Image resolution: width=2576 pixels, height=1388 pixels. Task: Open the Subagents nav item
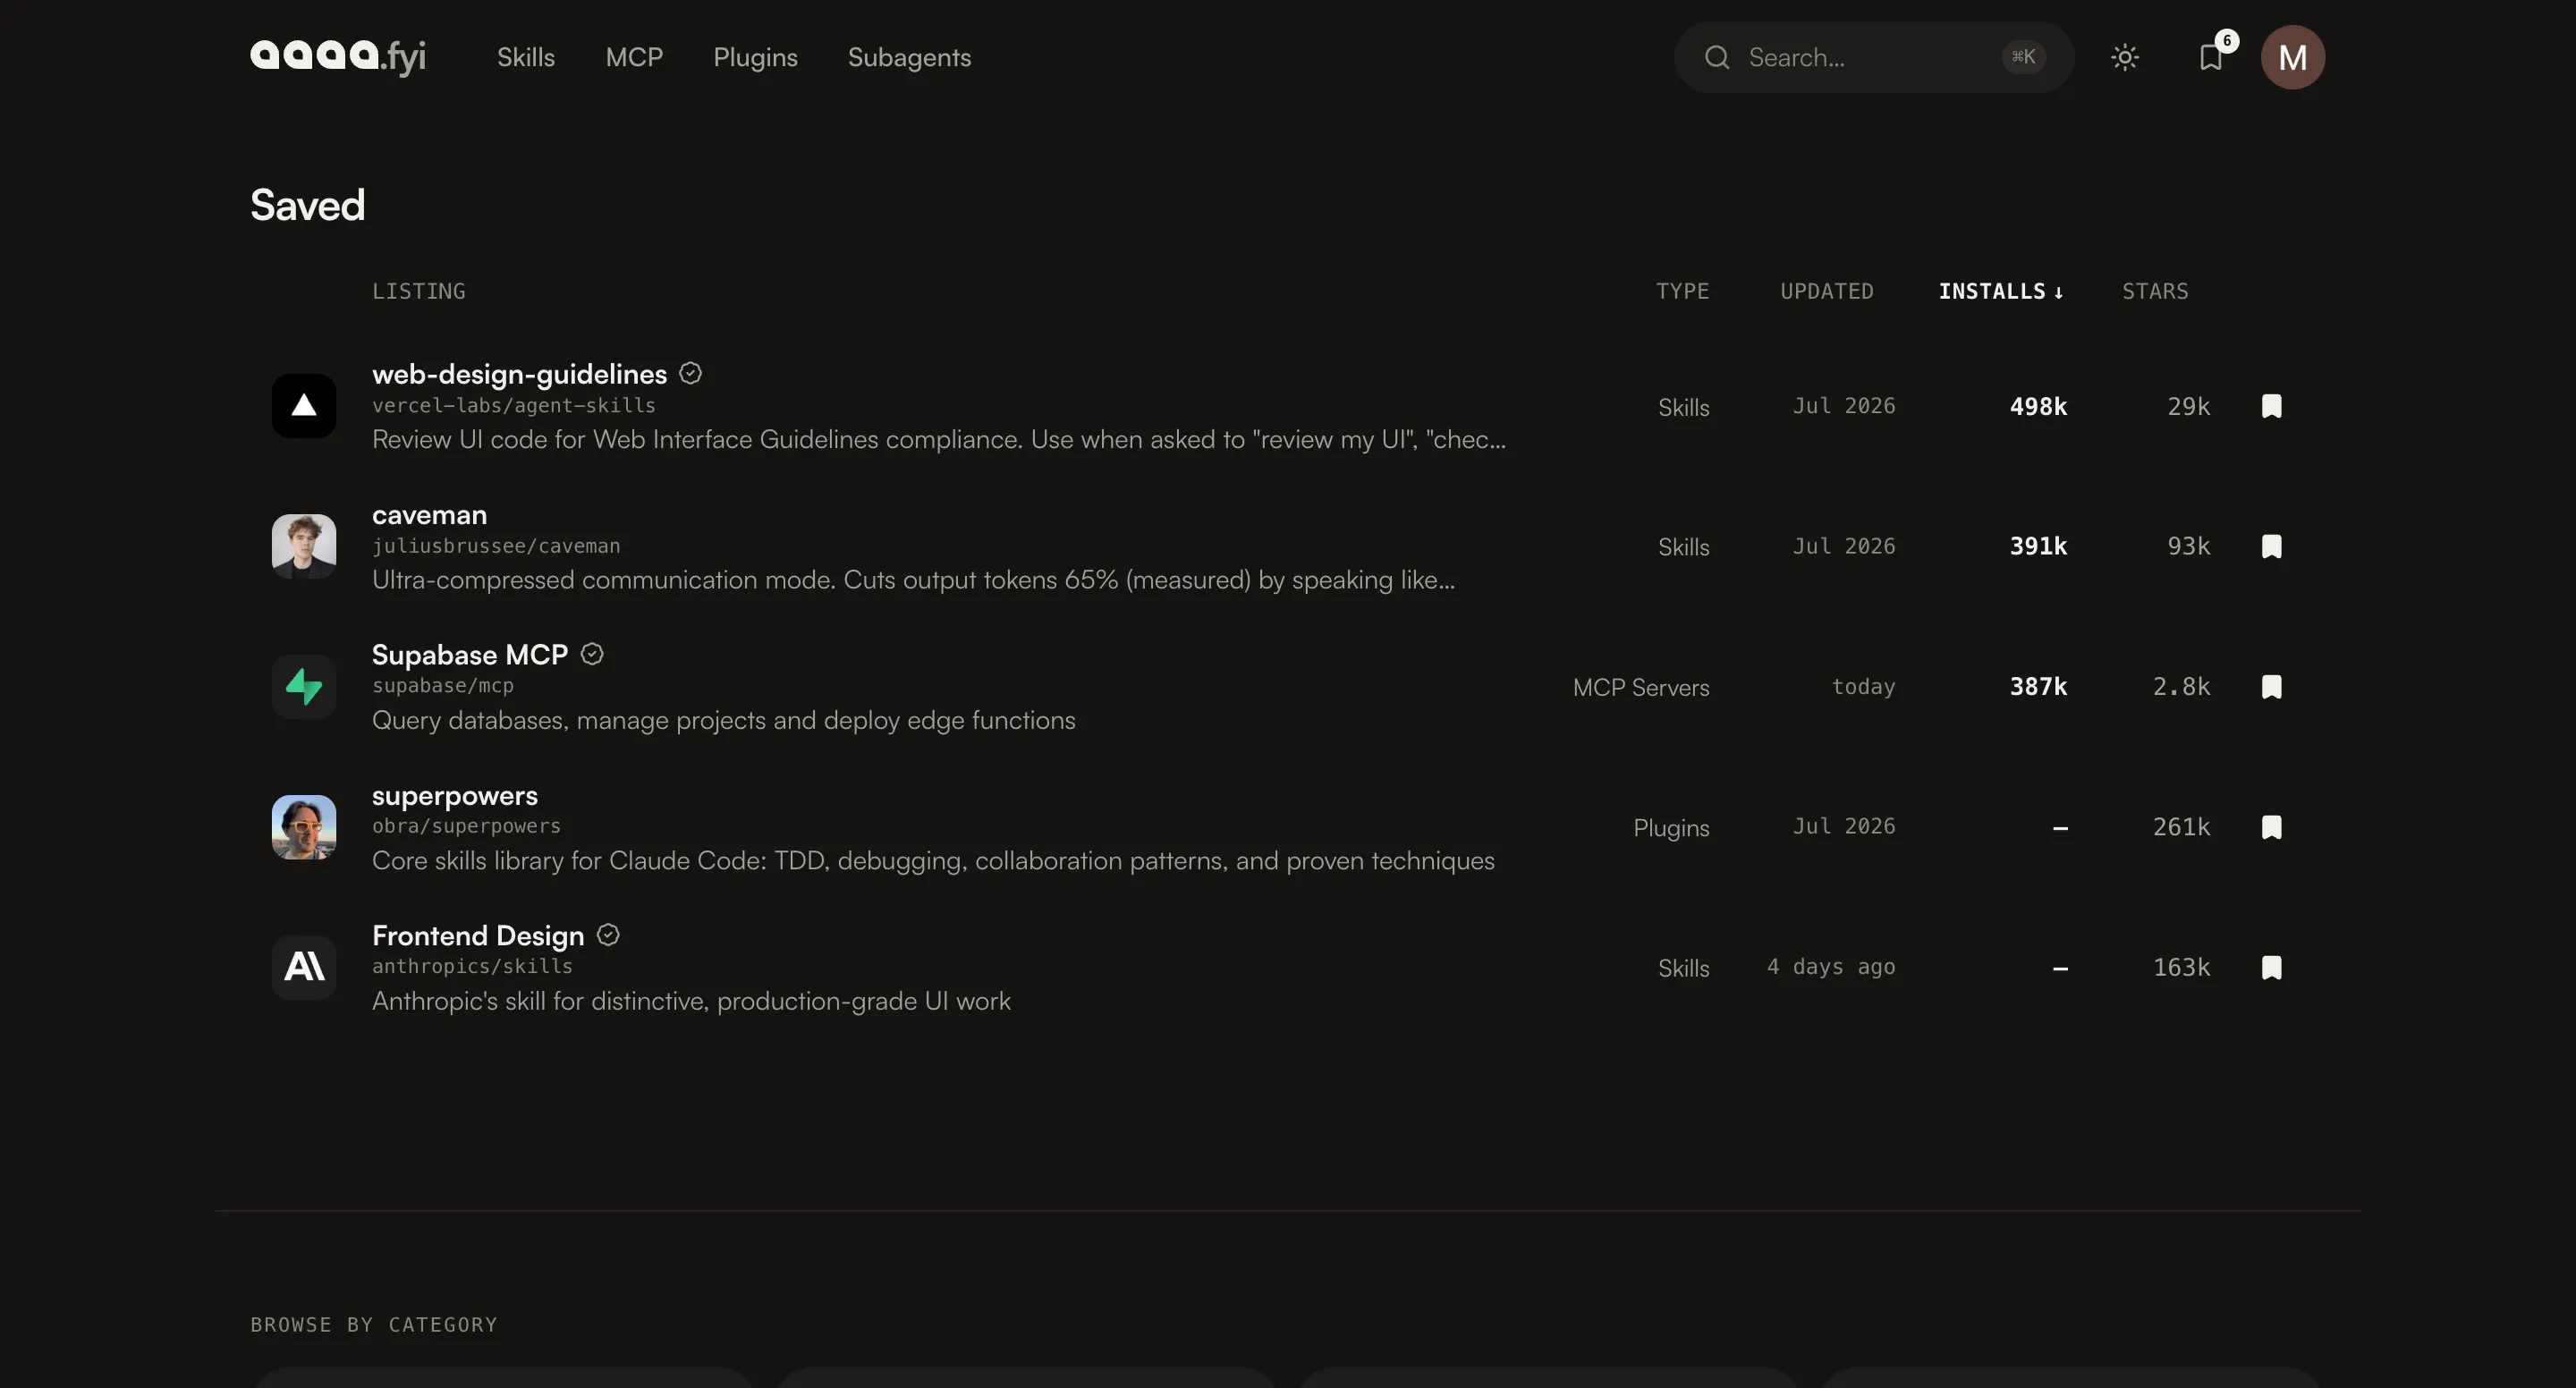pyautogui.click(x=909, y=57)
